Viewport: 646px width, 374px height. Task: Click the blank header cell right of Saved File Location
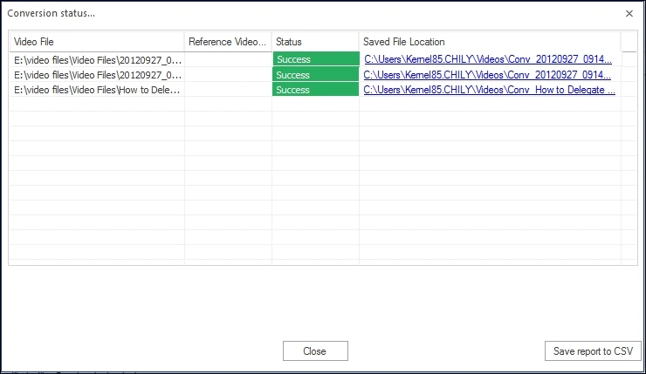tap(629, 42)
